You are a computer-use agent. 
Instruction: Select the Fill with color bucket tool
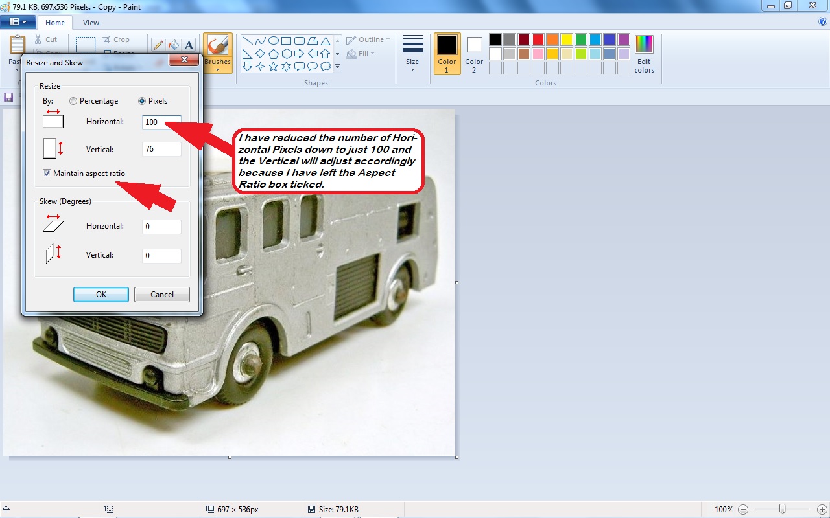coord(173,45)
